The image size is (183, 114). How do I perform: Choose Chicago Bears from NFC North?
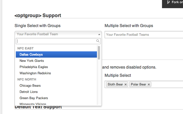click(30, 85)
